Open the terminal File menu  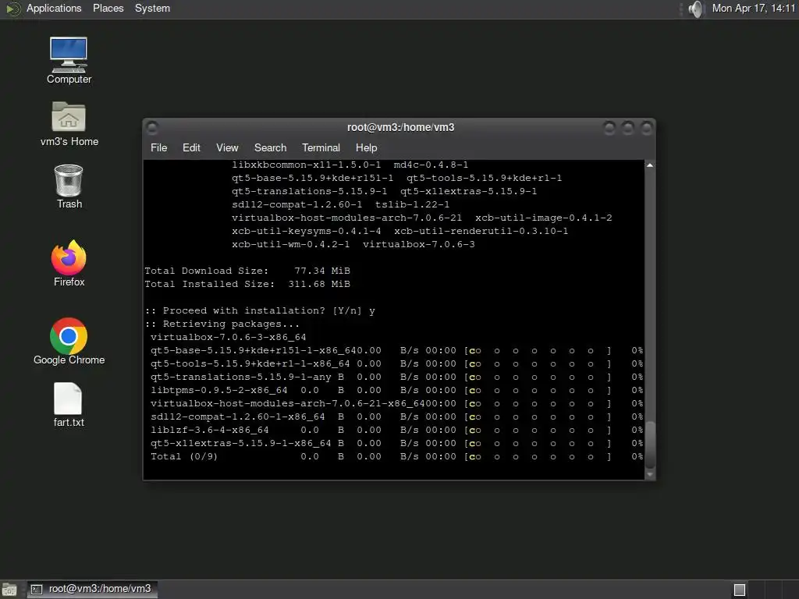tap(159, 147)
